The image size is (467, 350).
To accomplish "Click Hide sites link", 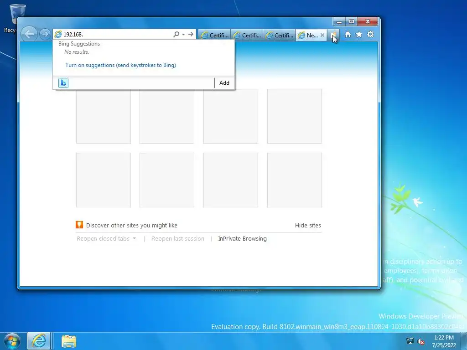I will coord(308,225).
